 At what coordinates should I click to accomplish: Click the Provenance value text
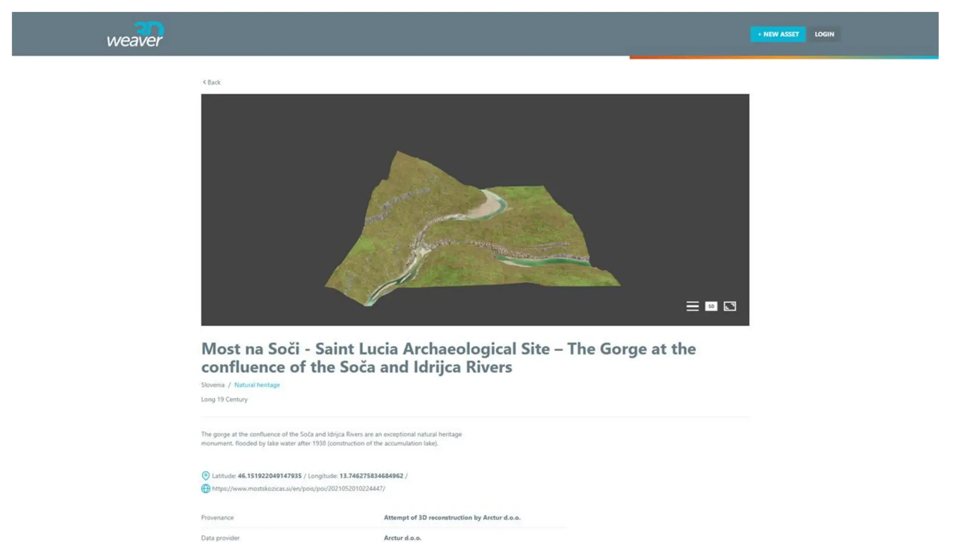[x=452, y=518]
